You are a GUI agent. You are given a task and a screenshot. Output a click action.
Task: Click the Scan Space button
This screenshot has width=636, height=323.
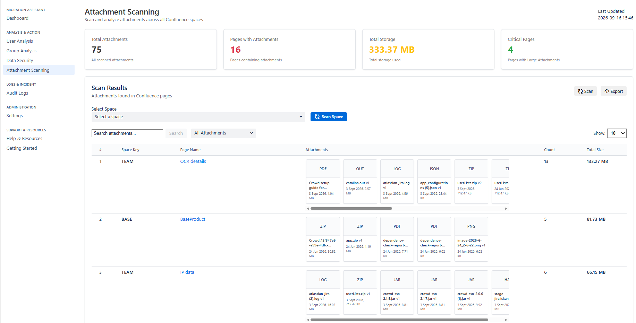[x=329, y=117]
